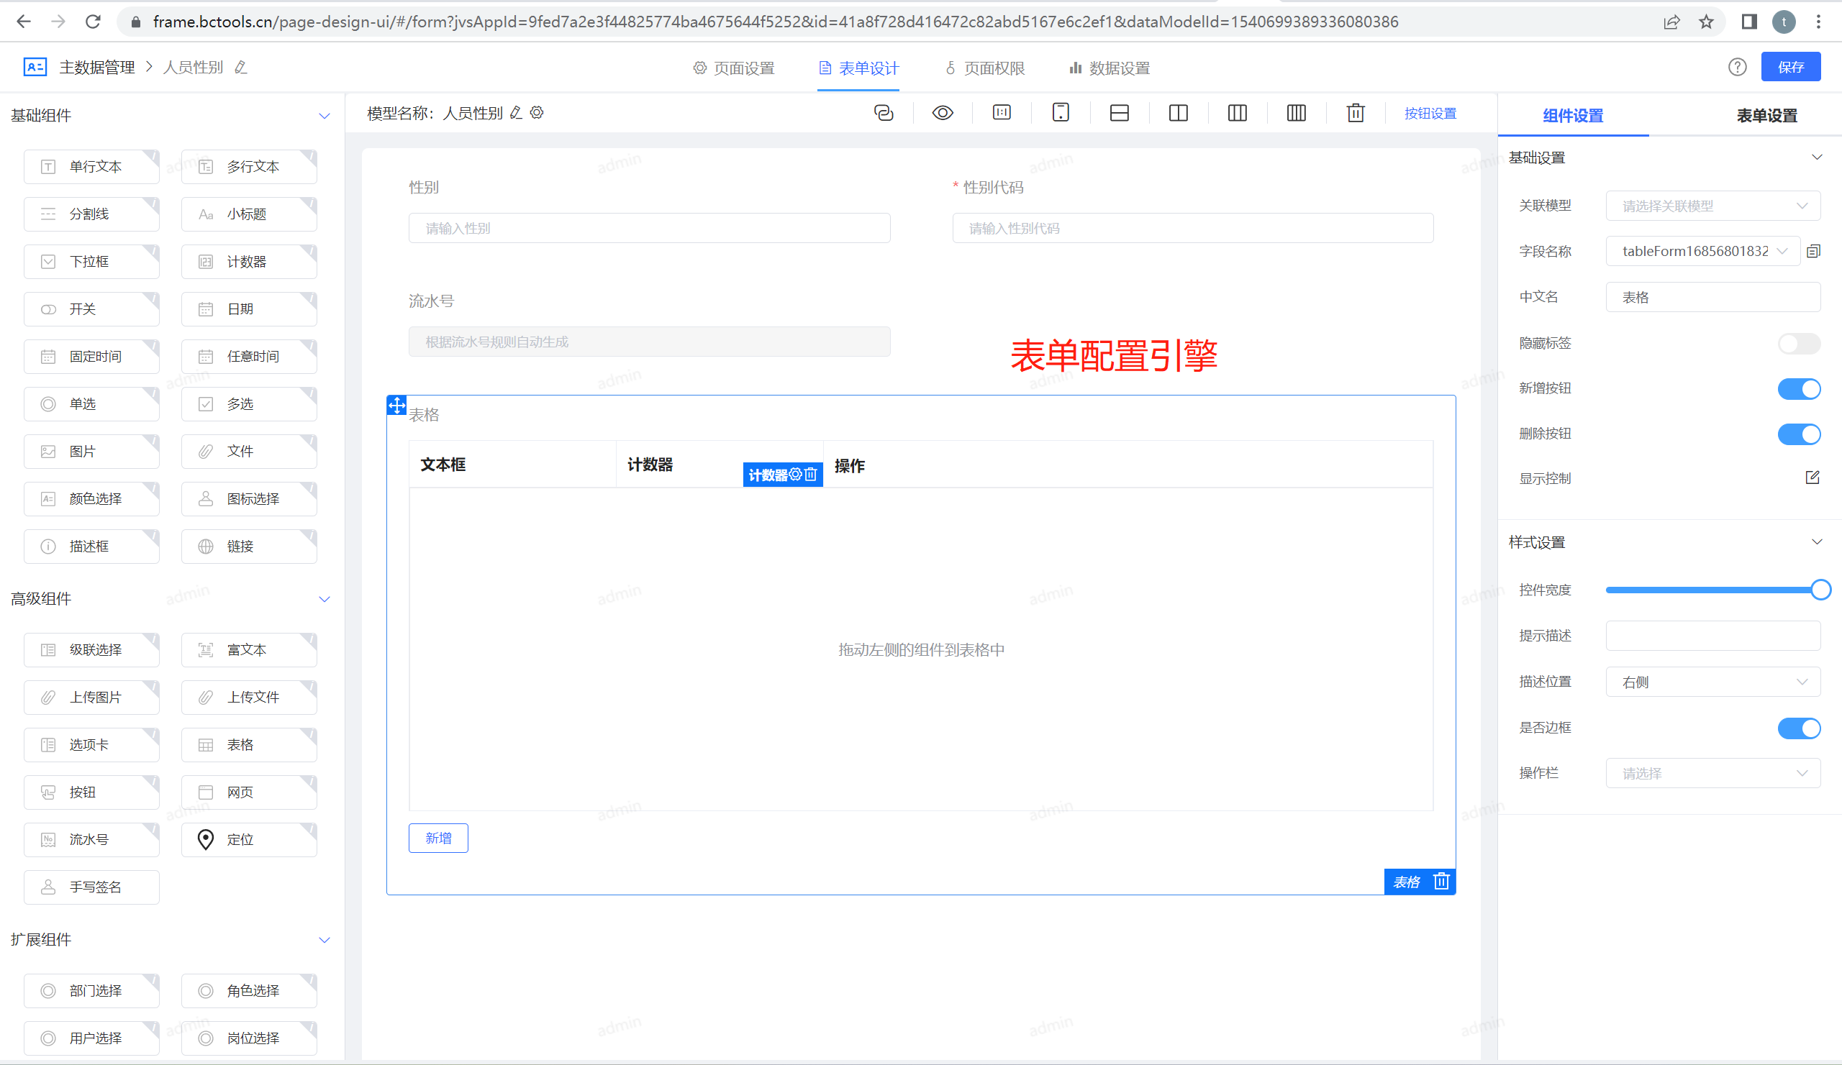
Task: Click the 性别代码 input field
Action: point(1193,229)
